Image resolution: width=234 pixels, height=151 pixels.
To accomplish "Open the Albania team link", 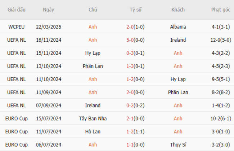I will point(178,27).
